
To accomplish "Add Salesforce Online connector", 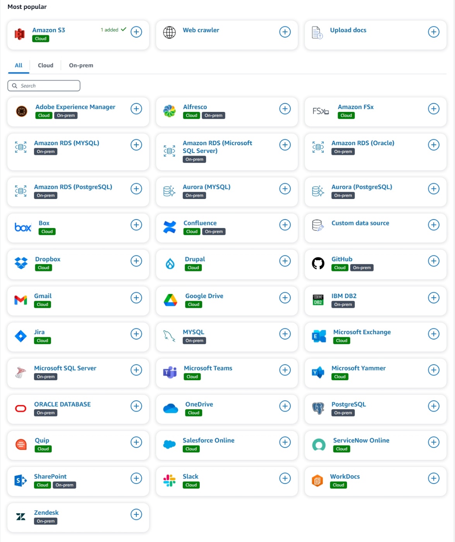I will click(285, 442).
